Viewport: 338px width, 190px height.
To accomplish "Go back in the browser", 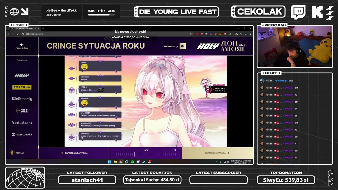I will coord(8,34).
